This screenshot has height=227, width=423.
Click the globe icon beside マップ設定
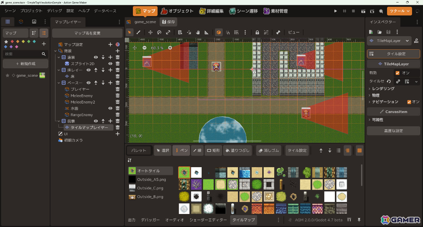118,45
